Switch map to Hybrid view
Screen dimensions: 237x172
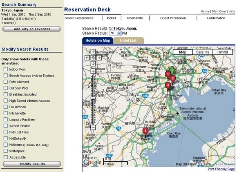click(x=222, y=52)
